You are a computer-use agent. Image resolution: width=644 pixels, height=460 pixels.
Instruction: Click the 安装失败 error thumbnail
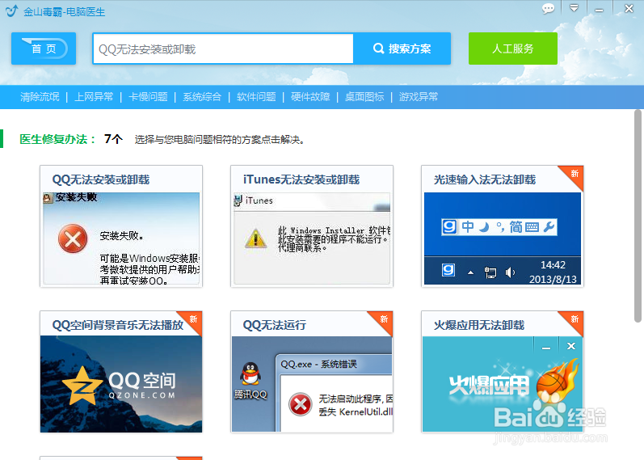pos(121,238)
